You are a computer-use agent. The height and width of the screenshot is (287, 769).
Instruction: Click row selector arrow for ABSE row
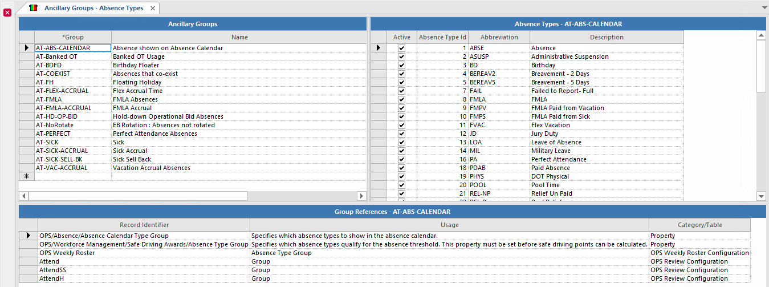[379, 48]
